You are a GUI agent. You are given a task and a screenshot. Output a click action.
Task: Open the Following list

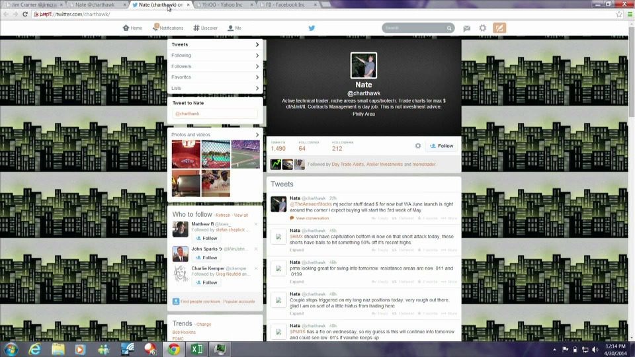point(215,56)
